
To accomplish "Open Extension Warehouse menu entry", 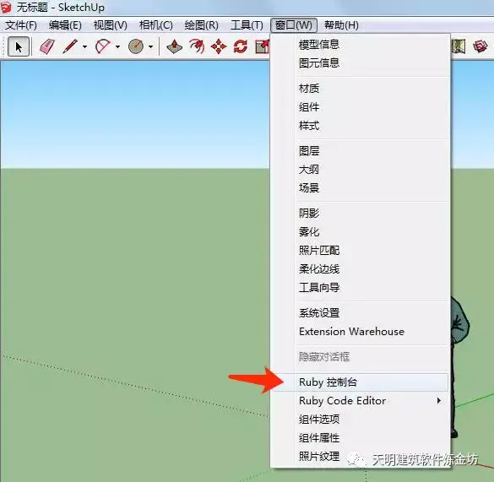I will [x=360, y=332].
